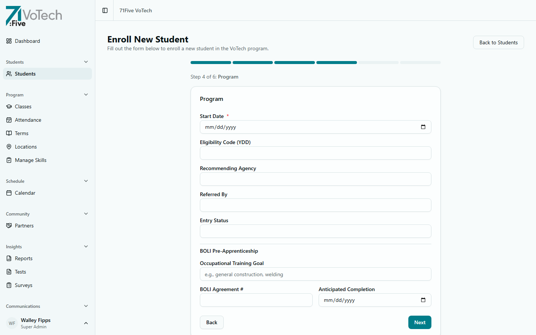Click the Back to Students button
The image size is (536, 335).
coord(498,42)
